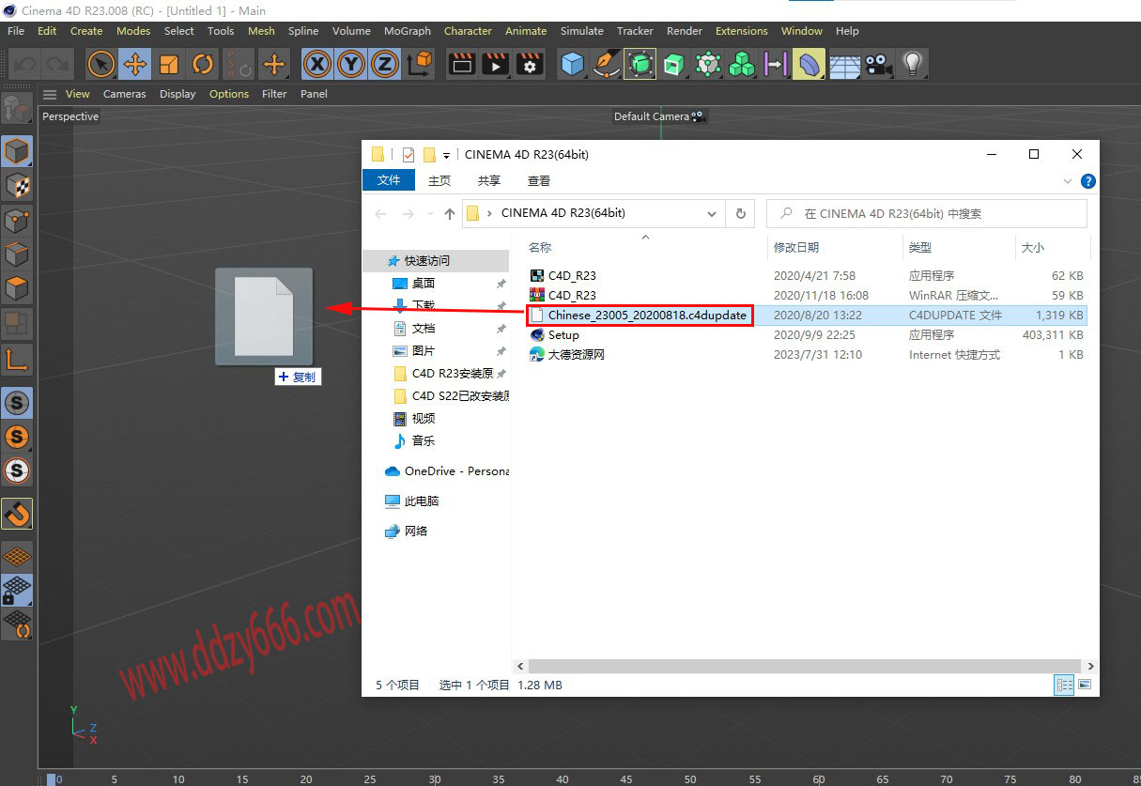Open 文件 tab in Explorer
This screenshot has height=786, width=1141.
tap(389, 180)
